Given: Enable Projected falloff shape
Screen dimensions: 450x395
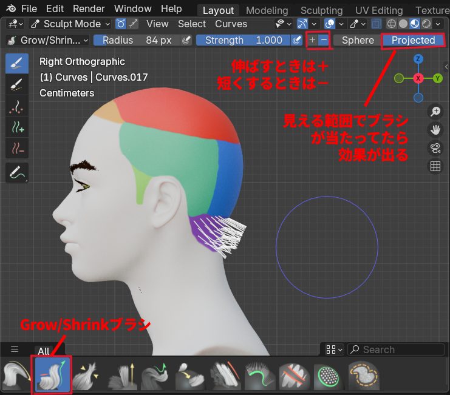Looking at the screenshot, I should click(x=413, y=40).
